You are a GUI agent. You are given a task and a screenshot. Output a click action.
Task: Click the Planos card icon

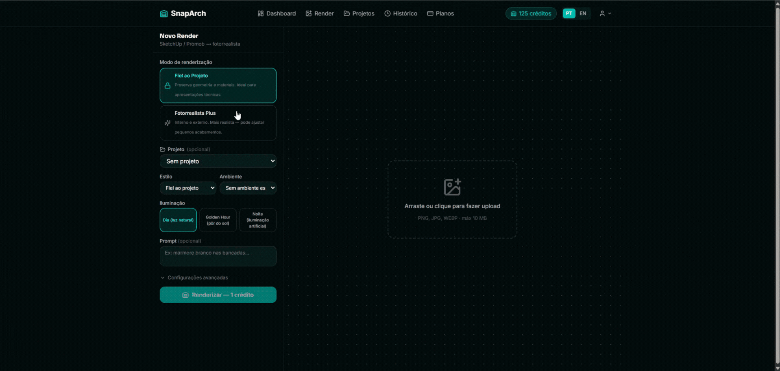coord(430,13)
